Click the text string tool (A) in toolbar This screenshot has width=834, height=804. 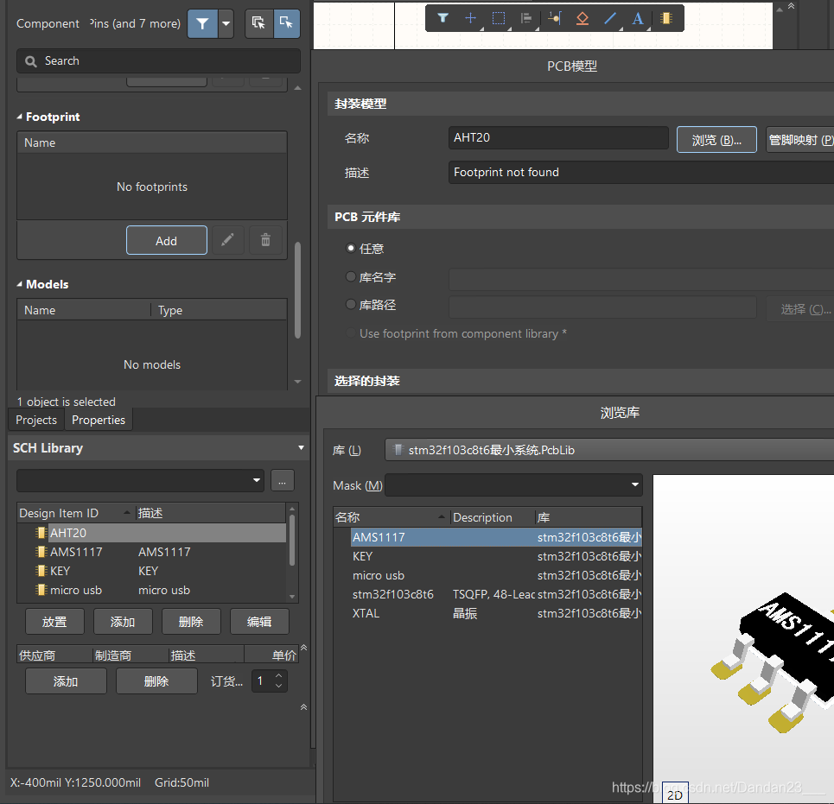(x=638, y=18)
